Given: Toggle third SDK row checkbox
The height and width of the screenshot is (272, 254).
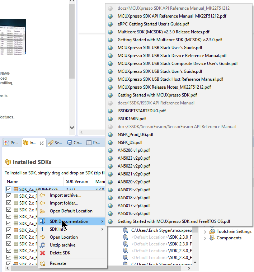Looking at the screenshot, I should pyautogui.click(x=9, y=203).
